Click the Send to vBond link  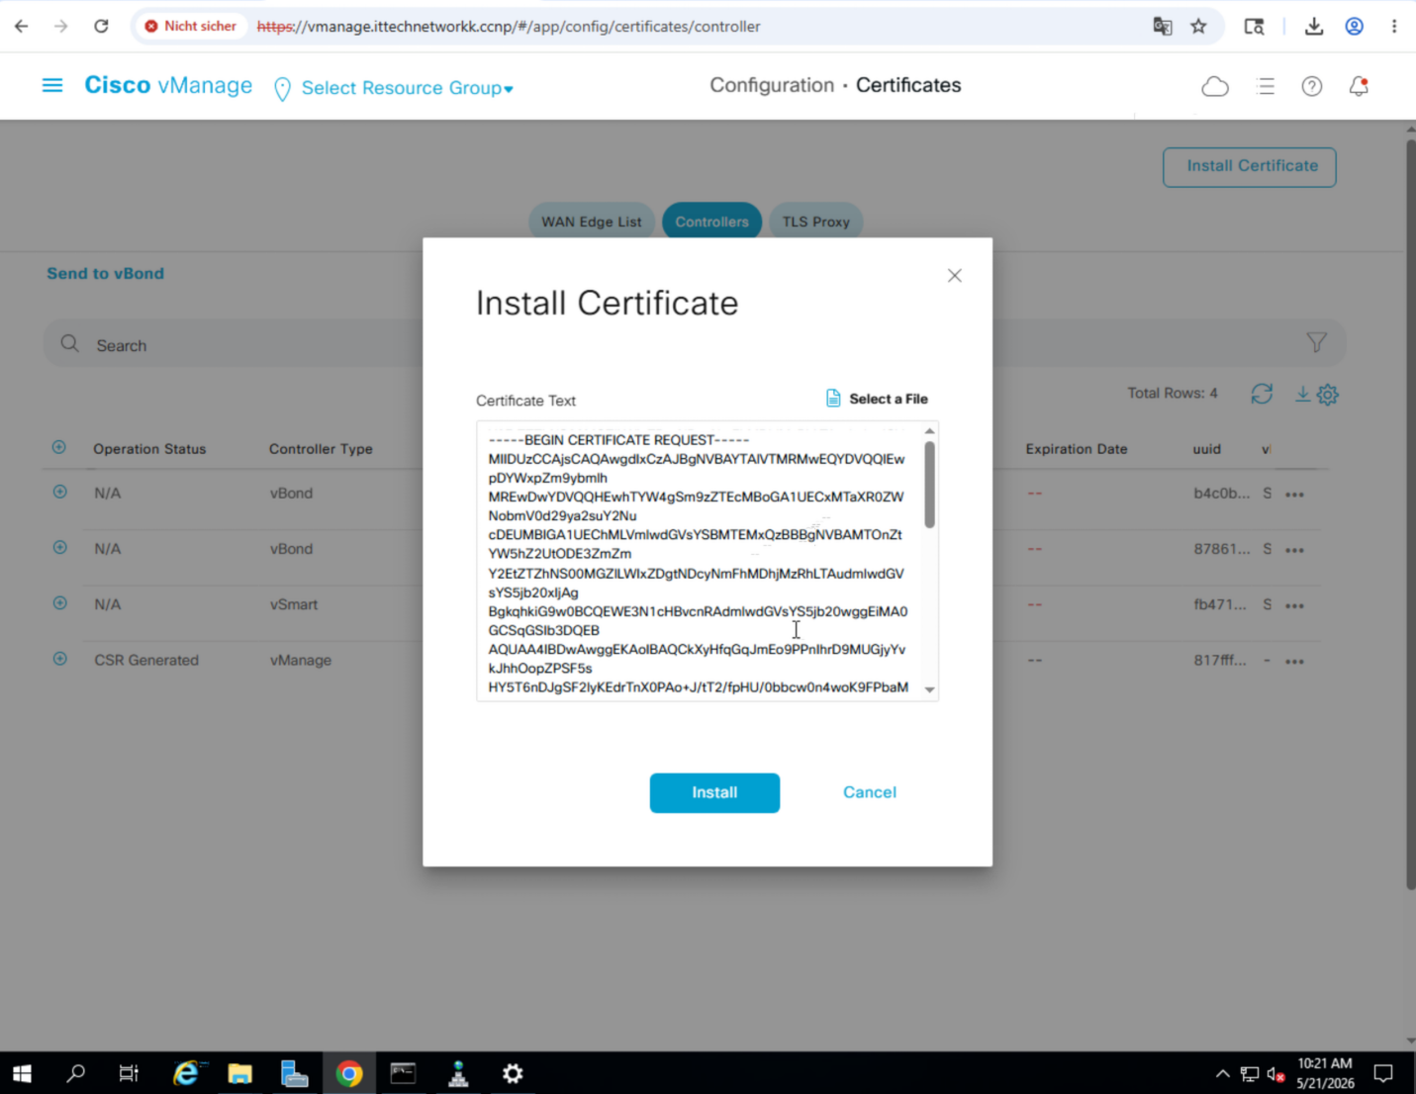pos(106,274)
